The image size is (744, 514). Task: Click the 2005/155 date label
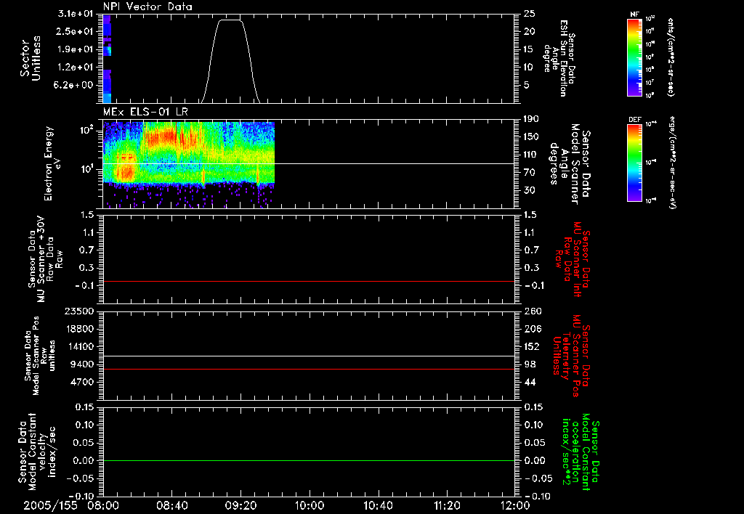(51, 505)
